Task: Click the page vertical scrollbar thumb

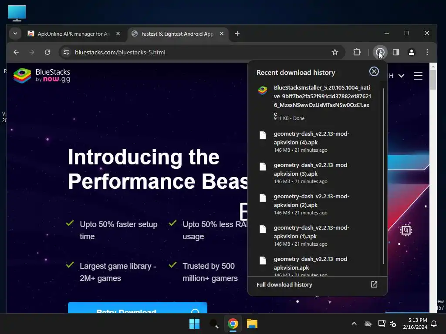Action: pyautogui.click(x=433, y=80)
